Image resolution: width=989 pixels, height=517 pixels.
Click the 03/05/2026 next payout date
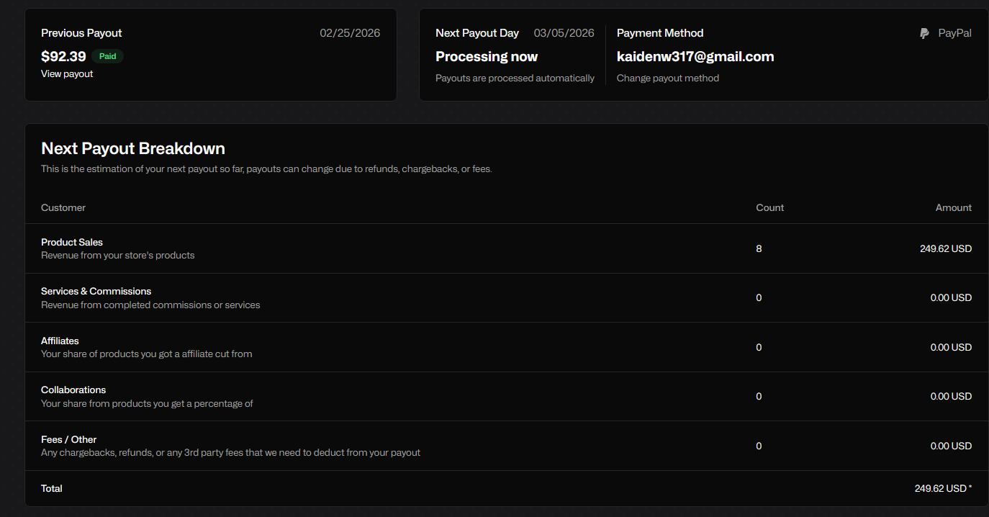click(564, 33)
